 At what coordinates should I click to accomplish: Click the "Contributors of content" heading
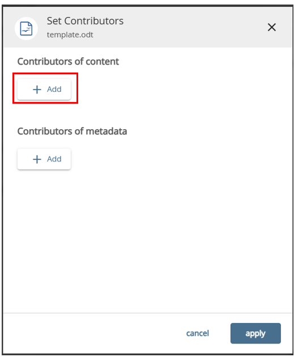coord(68,61)
